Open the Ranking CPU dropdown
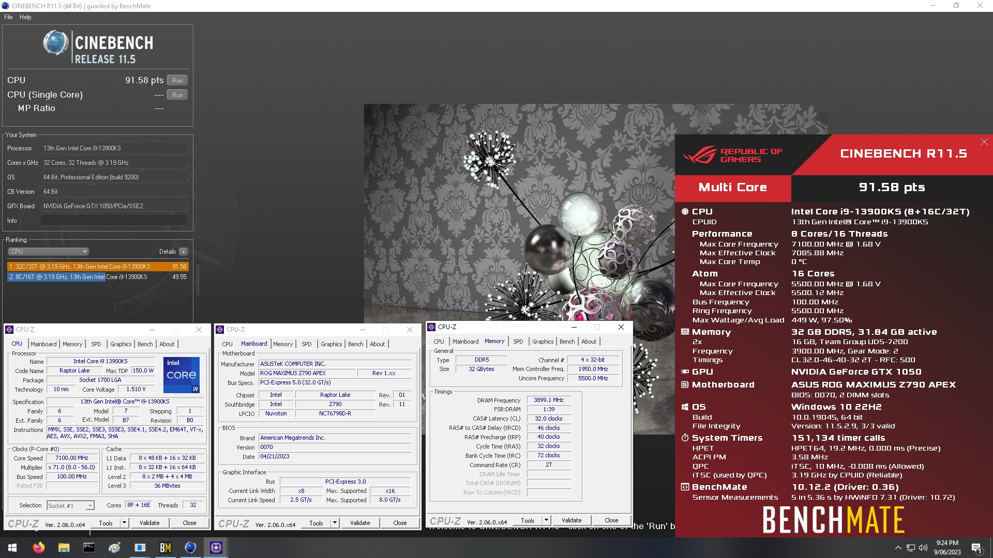 (x=49, y=252)
